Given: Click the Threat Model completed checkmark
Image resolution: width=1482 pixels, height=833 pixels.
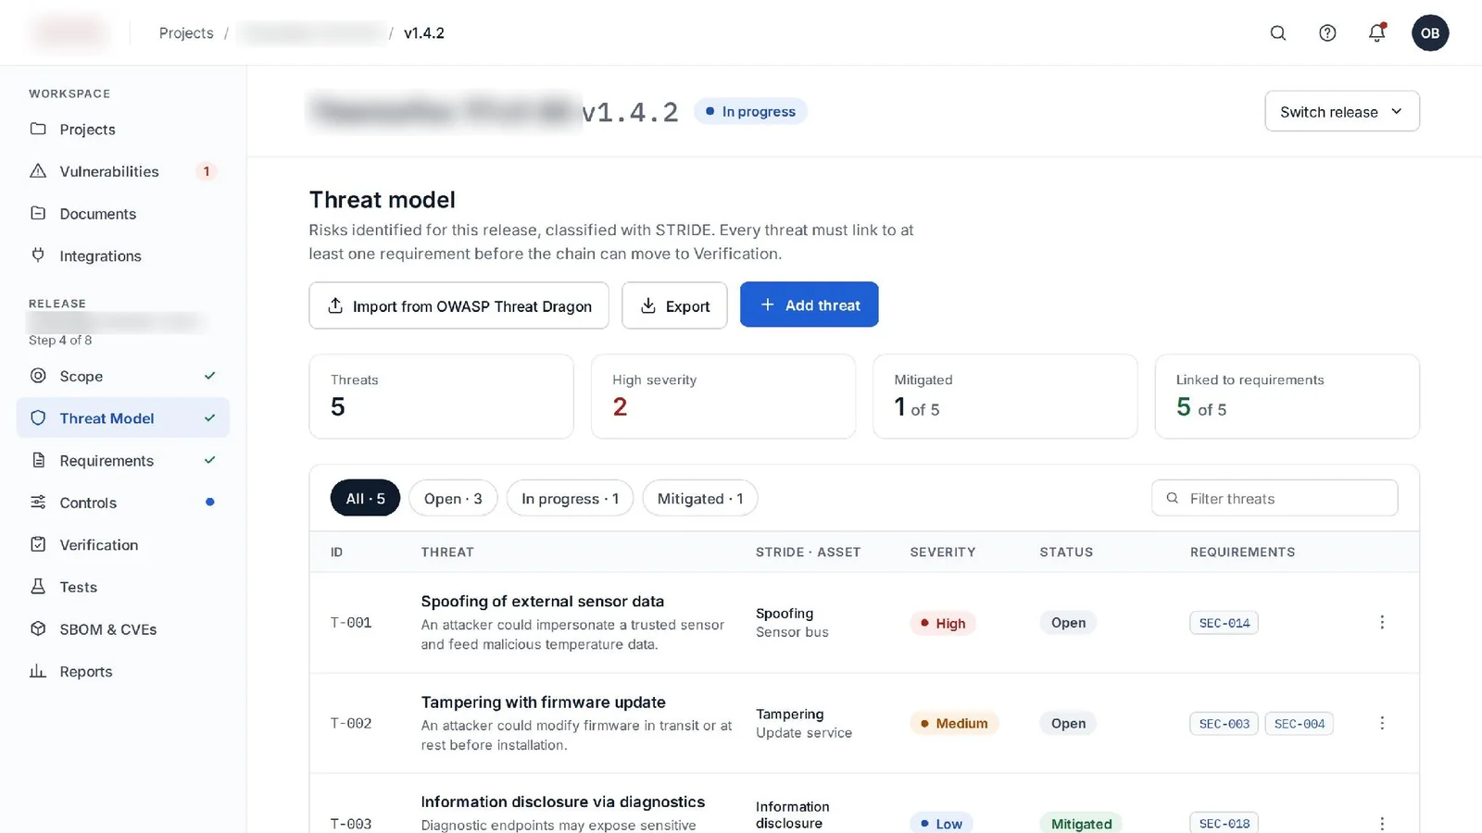Looking at the screenshot, I should click(x=210, y=418).
